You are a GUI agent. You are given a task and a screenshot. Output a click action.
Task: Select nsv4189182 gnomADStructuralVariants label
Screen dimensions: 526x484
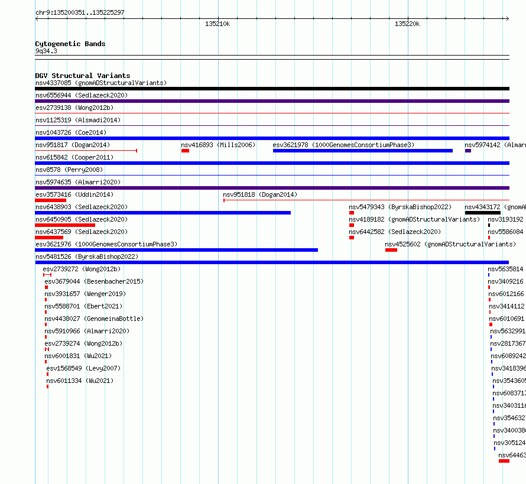point(414,219)
